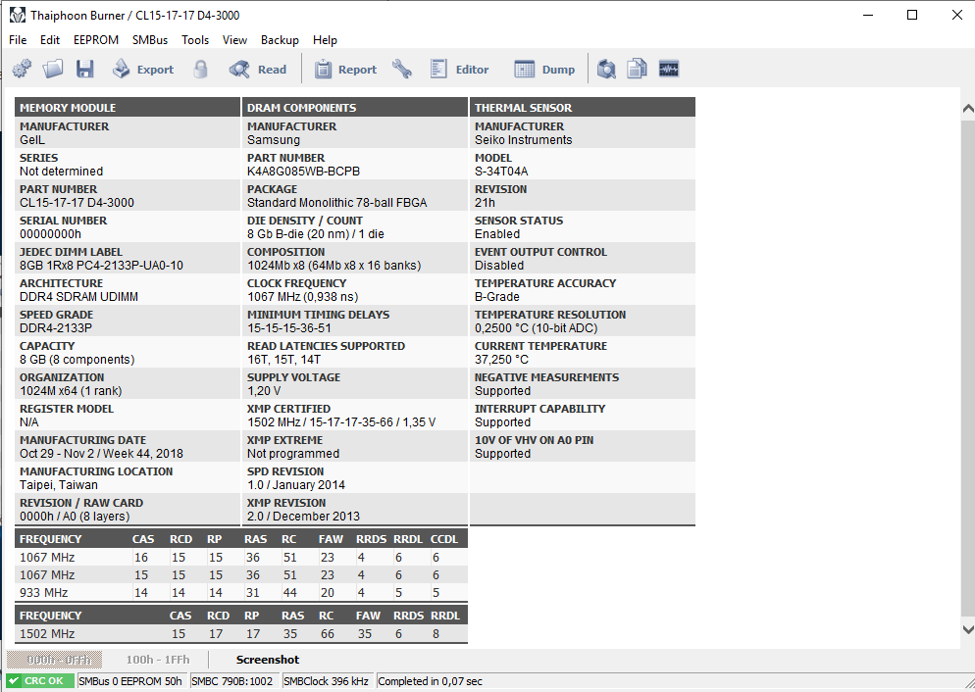Click the DRAM COMPONENTS column header
975x692 pixels.
[x=355, y=108]
